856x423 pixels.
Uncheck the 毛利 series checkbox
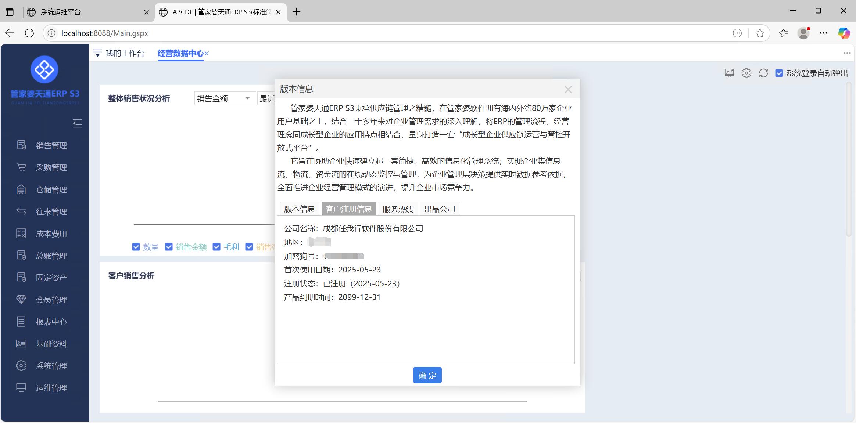pos(216,247)
